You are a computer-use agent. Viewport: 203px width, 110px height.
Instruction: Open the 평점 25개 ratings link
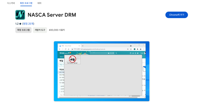click(28, 24)
